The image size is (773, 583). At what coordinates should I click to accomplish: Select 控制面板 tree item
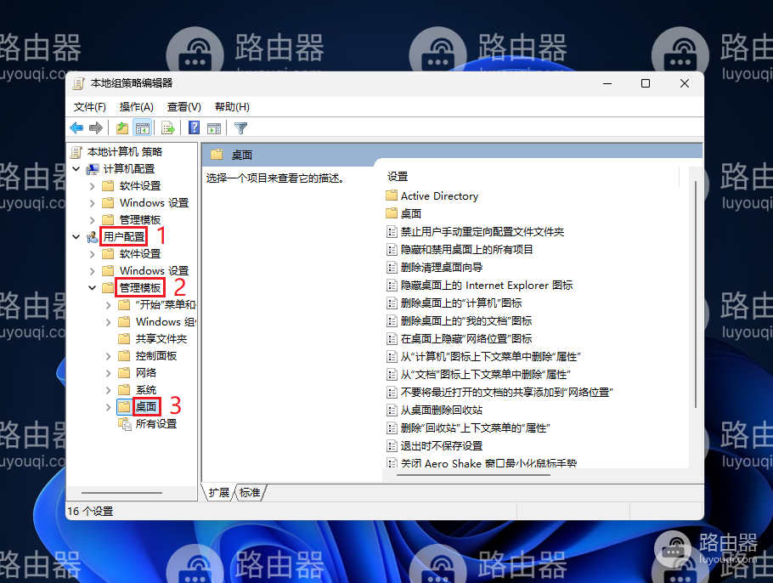point(156,356)
